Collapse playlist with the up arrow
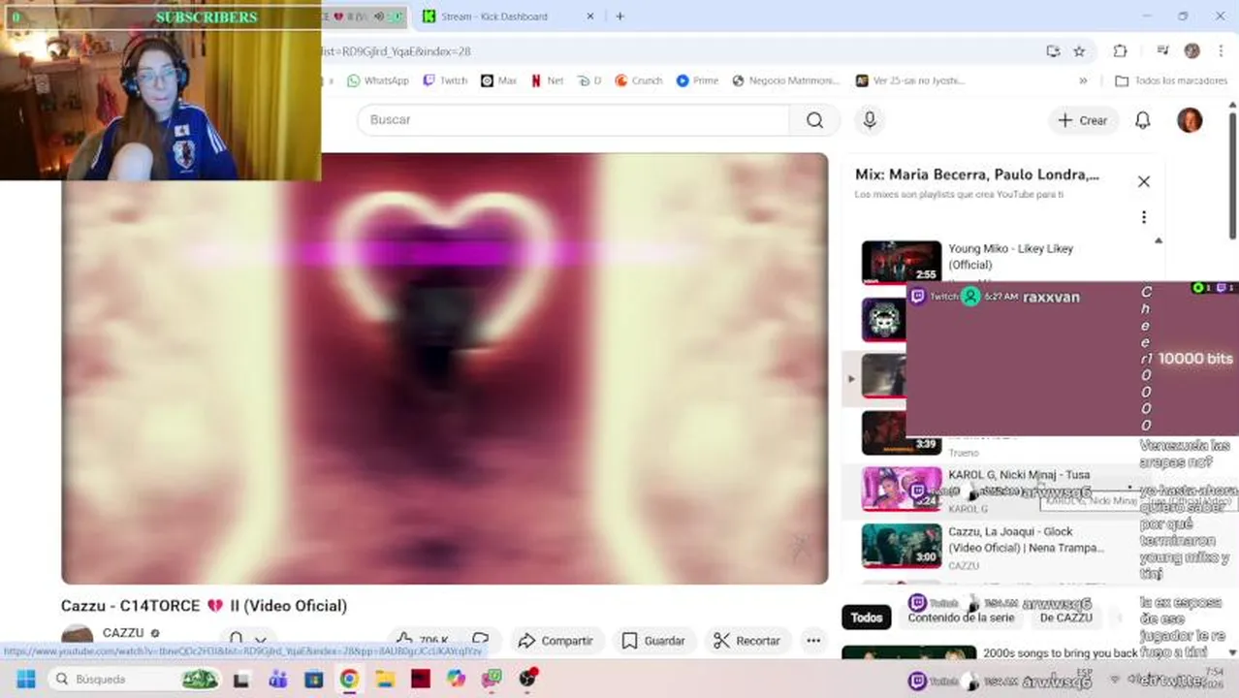This screenshot has height=698, width=1239. 1158,240
